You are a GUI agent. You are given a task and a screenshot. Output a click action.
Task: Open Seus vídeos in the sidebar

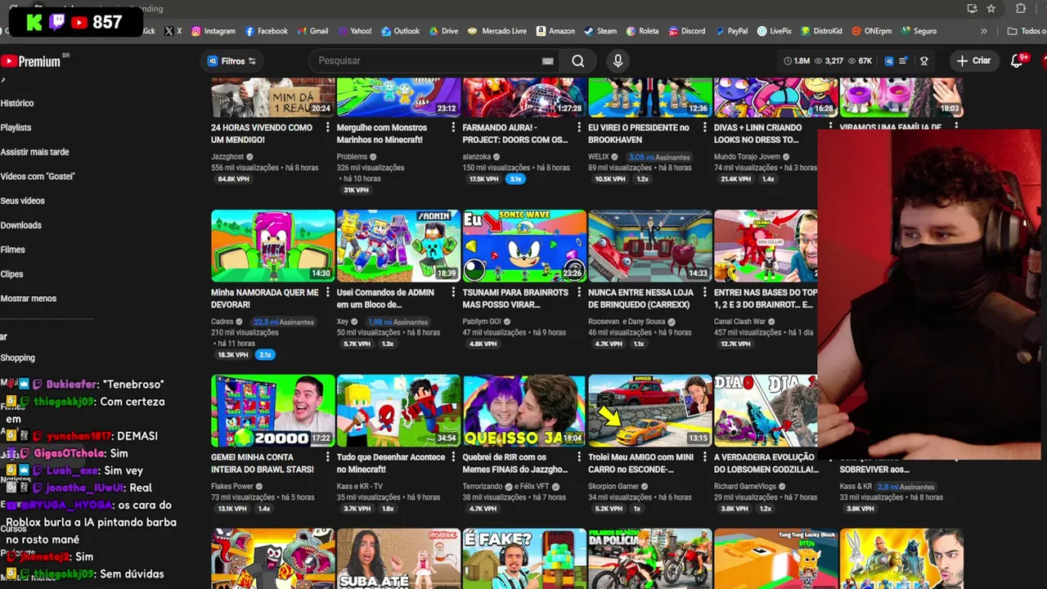coord(22,201)
